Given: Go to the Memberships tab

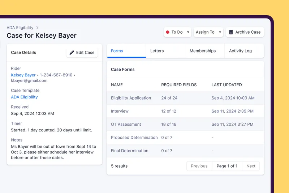Looking at the screenshot, I should pos(203,51).
